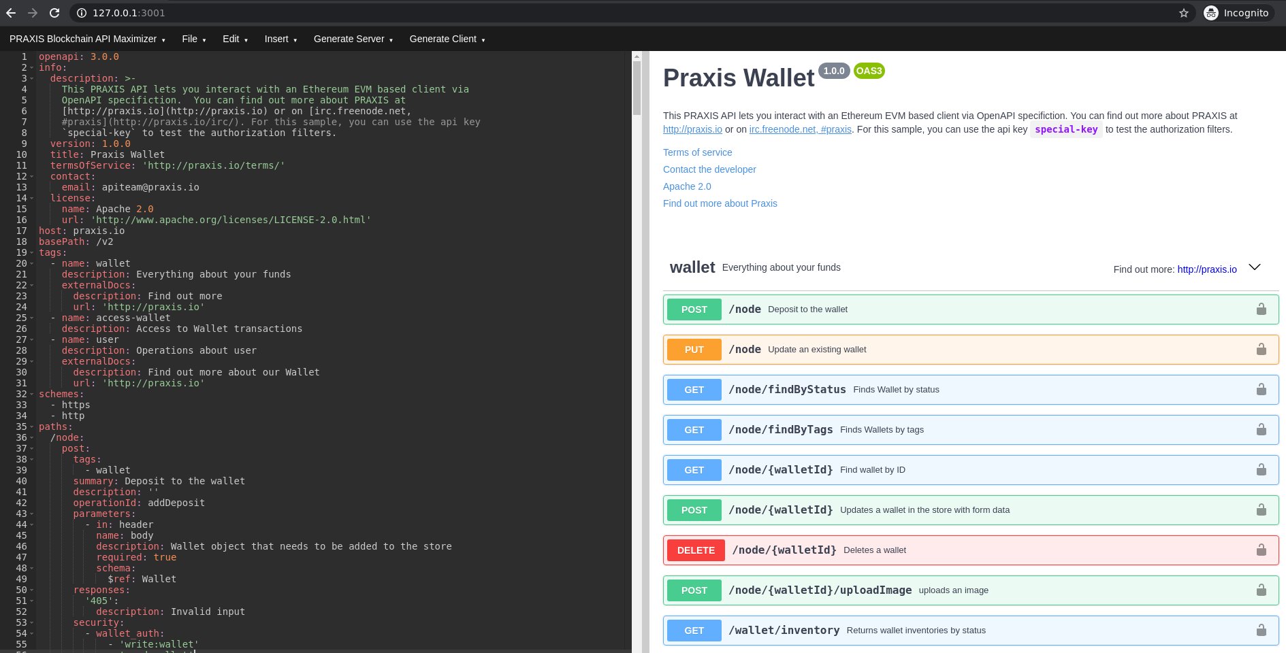The width and height of the screenshot is (1286, 653).
Task: Click lock icon on uploadImage row
Action: pos(1261,590)
